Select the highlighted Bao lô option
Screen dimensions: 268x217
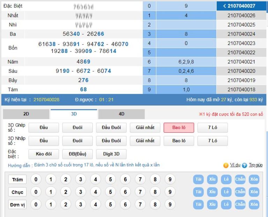pos(179,127)
